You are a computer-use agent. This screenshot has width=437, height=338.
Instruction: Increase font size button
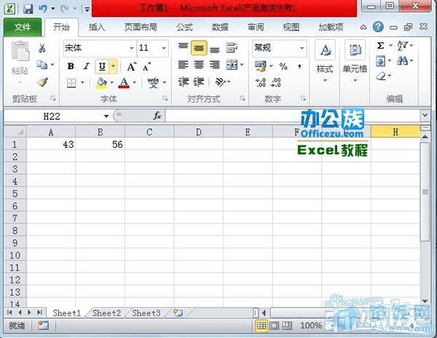tap(132, 67)
